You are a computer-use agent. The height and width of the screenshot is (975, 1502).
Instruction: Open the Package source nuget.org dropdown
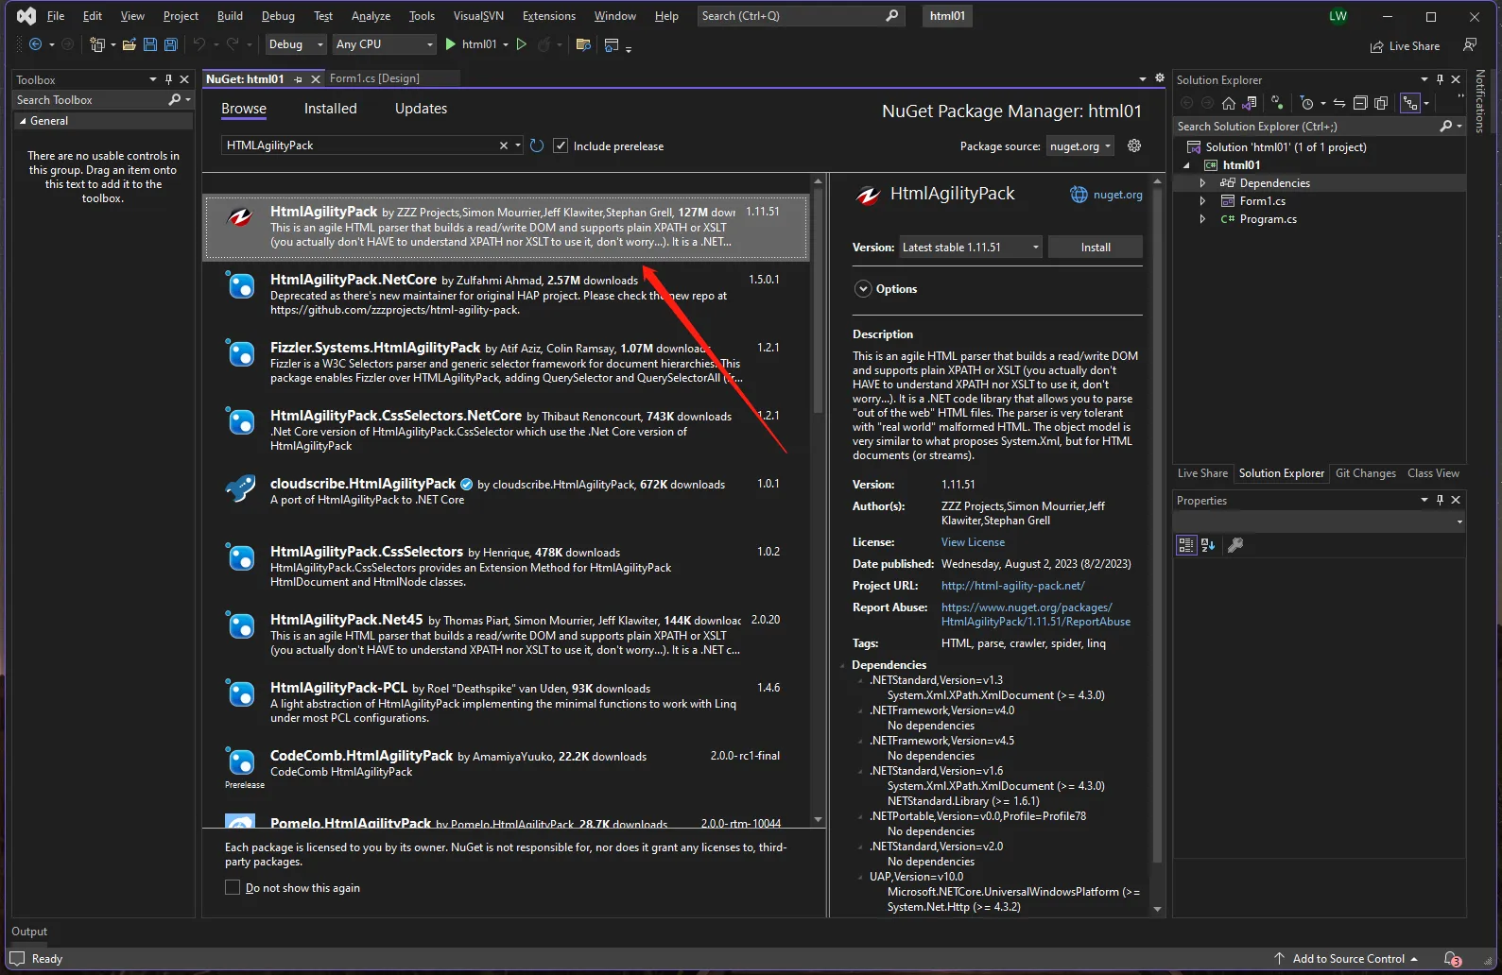1080,146
